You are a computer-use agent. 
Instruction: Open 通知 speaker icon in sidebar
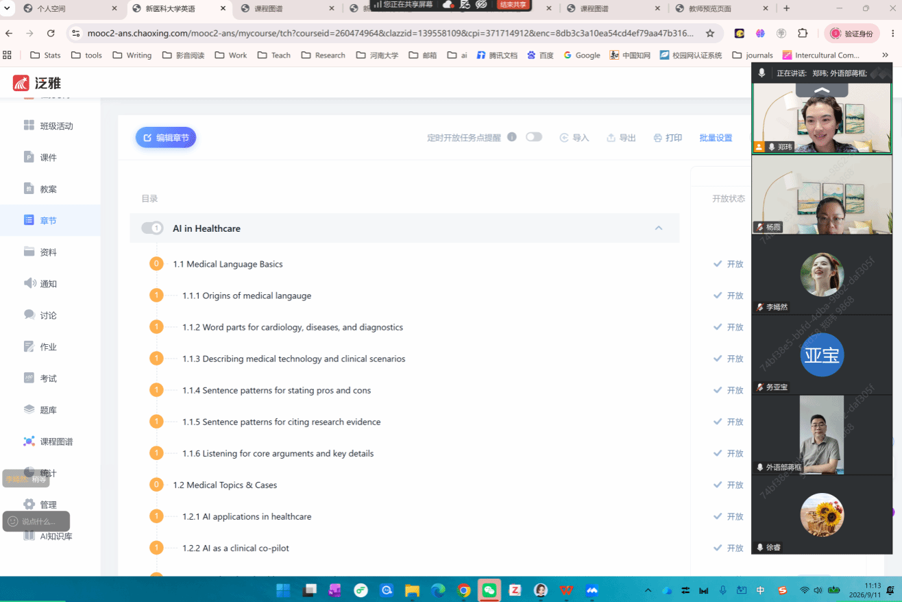(29, 283)
